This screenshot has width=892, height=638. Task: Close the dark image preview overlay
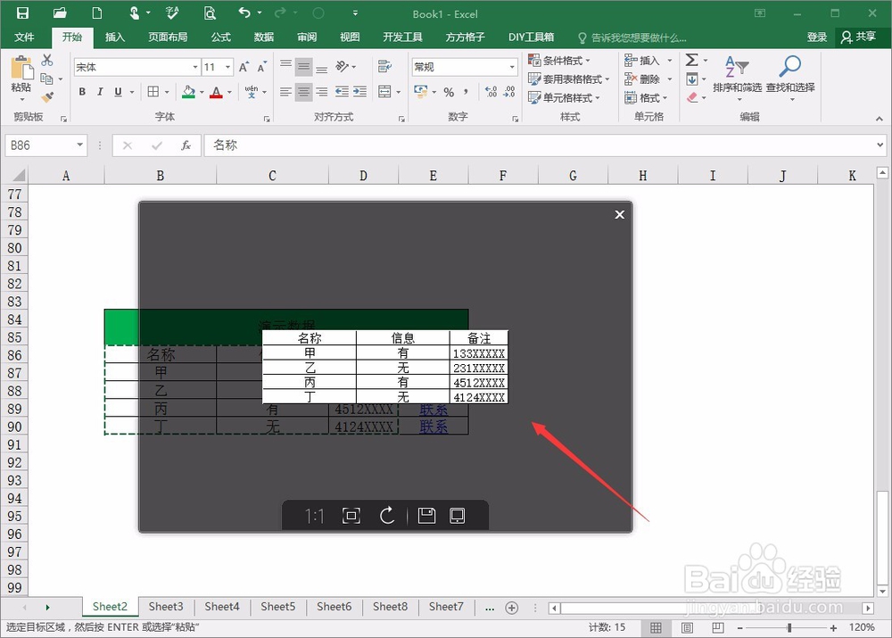[620, 214]
